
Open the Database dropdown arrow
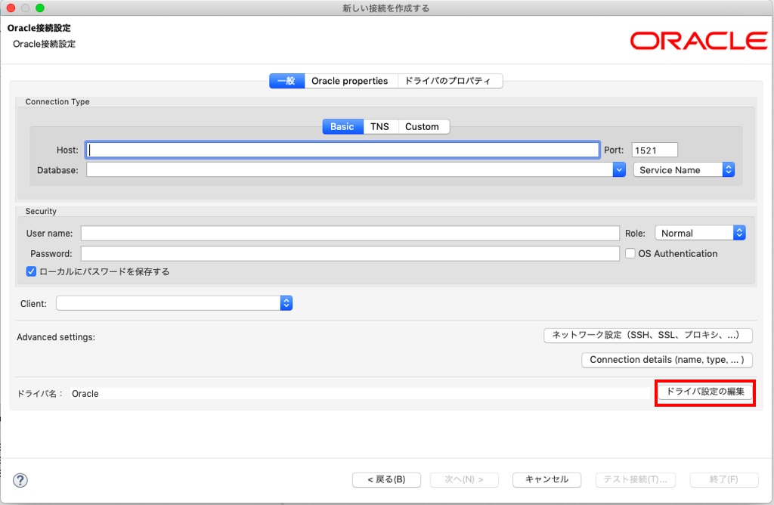[619, 170]
